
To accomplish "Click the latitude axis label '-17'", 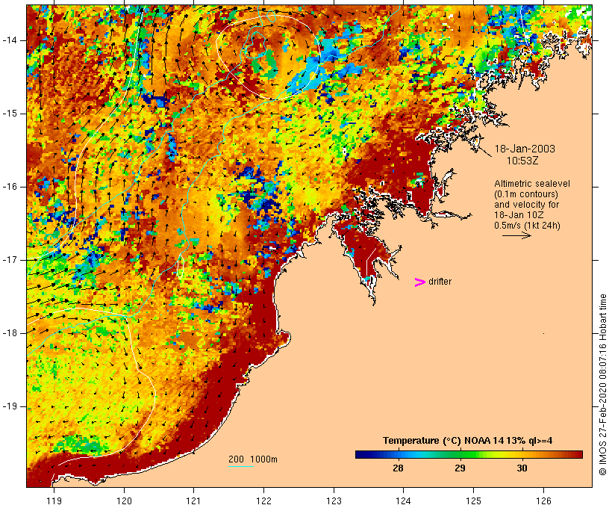I will [x=10, y=260].
